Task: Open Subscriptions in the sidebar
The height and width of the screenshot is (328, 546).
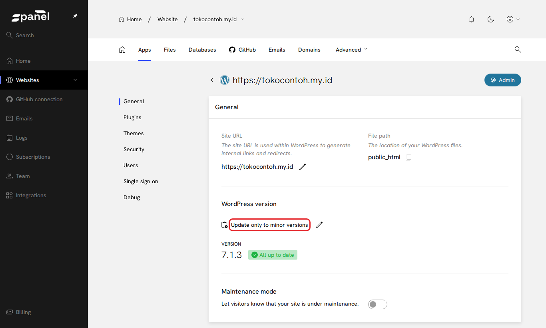Action: (44, 157)
